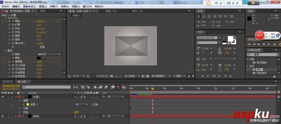Screen dimensions: 281x124
Task: Click the eyedropper next to the 颜色 swatch
Action: 44,58
